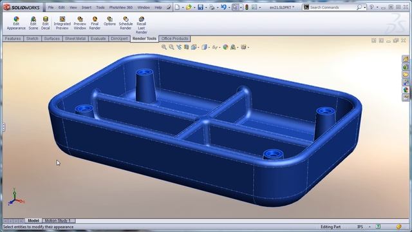Click the SolidWorks logo

click(22, 7)
